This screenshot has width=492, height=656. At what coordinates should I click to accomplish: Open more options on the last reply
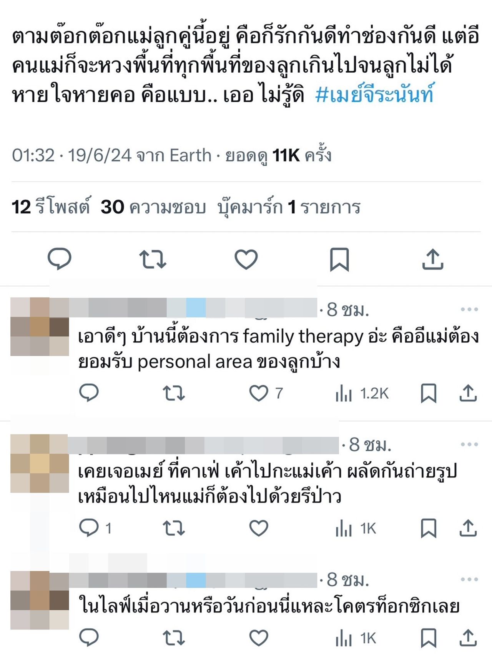coord(469,579)
